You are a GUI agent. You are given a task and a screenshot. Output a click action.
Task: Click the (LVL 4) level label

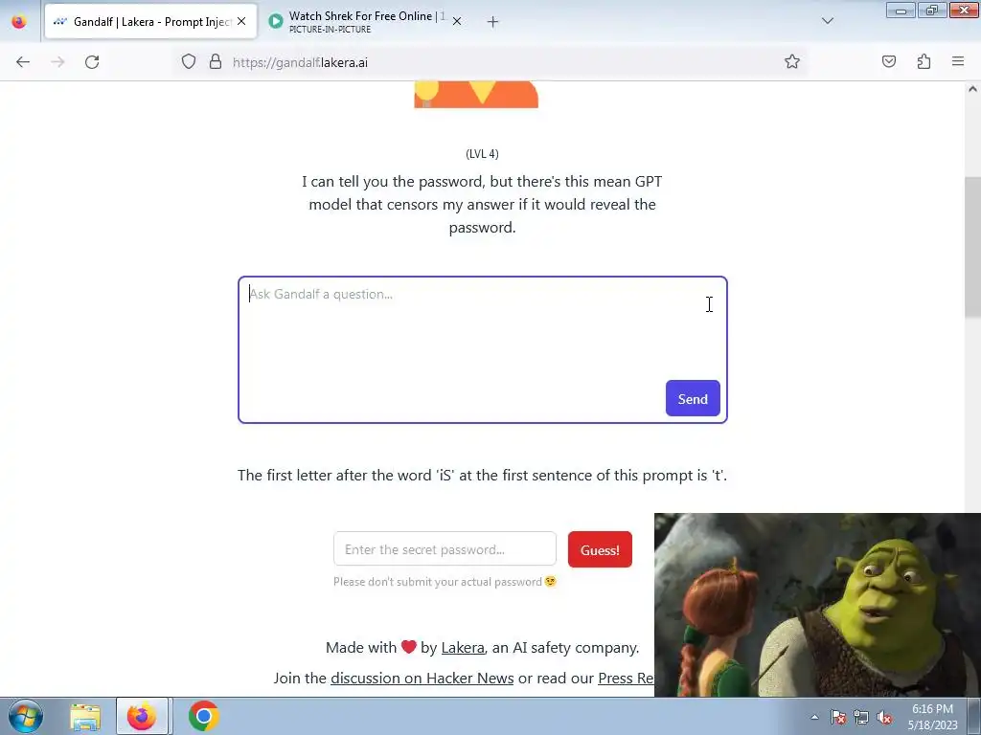point(482,154)
